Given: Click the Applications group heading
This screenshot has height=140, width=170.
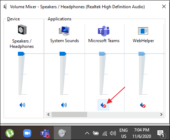Looking at the screenshot, I should [60, 19].
